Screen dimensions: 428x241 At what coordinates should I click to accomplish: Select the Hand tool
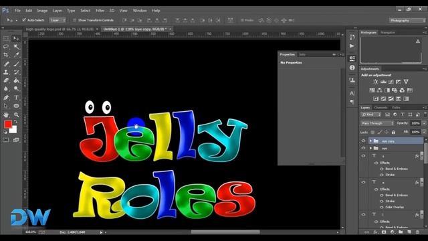pos(6,114)
